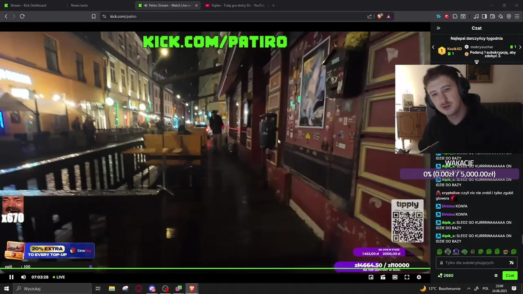Image resolution: width=523 pixels, height=294 pixels.
Task: Share this page icon in address bar
Action: click(370, 16)
